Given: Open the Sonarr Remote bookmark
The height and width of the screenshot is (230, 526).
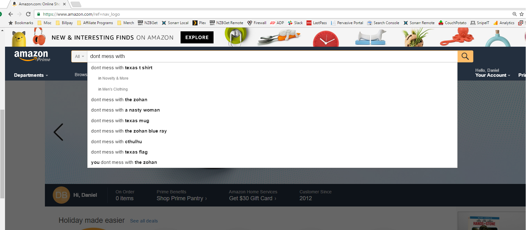Looking at the screenshot, I should pyautogui.click(x=419, y=23).
